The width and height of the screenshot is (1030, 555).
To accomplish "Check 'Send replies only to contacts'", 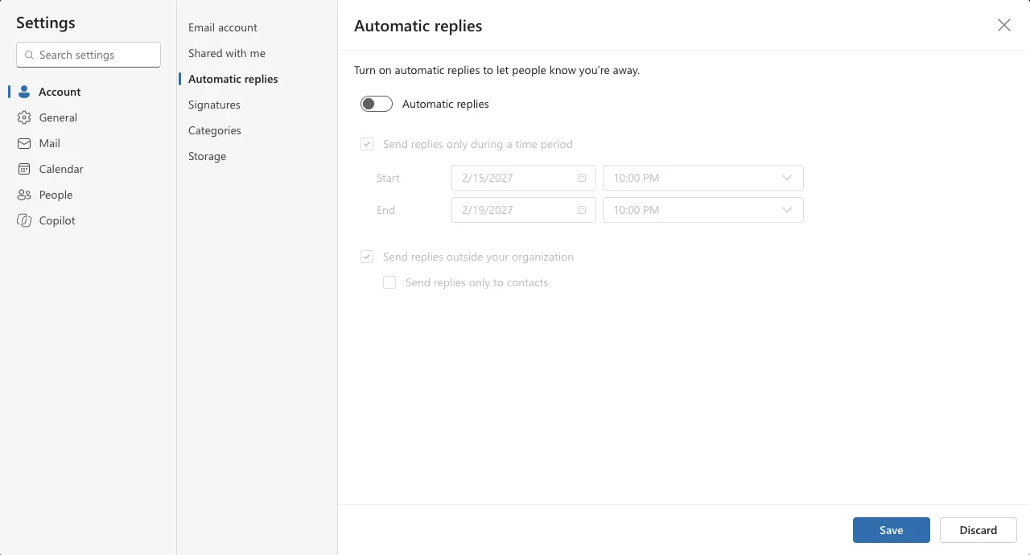I will coord(389,282).
